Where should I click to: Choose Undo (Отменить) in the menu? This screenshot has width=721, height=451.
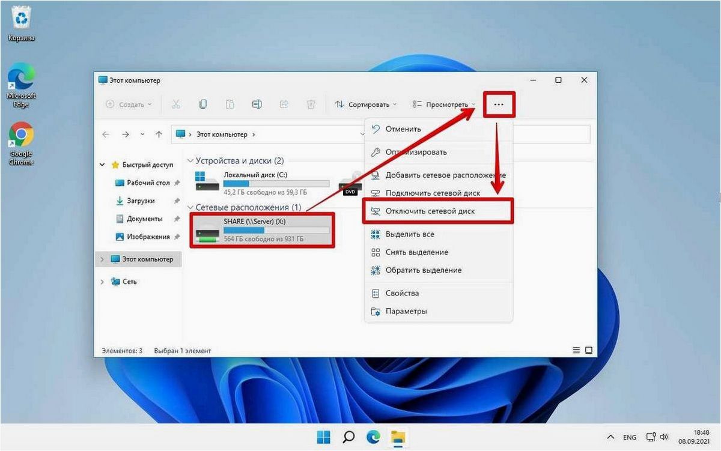point(439,129)
